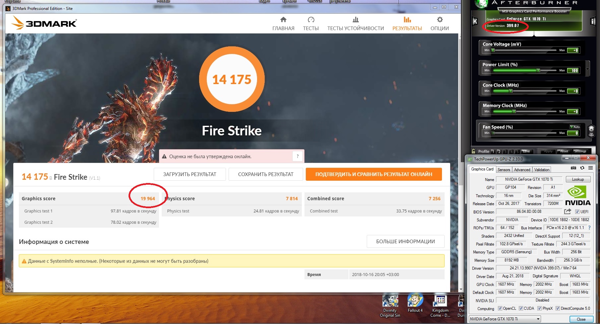Screen dimensions: 600x324
Task: Click the СОХРАНИТЬ РЕЗУЛЬТАТ button
Action: 266,174
